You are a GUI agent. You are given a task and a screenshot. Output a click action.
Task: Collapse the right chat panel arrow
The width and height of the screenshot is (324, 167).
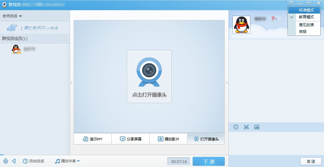[227, 83]
